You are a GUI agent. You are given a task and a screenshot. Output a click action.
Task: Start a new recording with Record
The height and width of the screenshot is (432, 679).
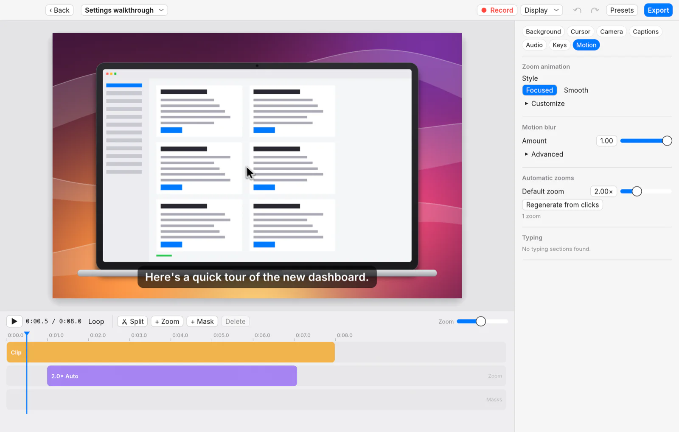click(x=497, y=10)
